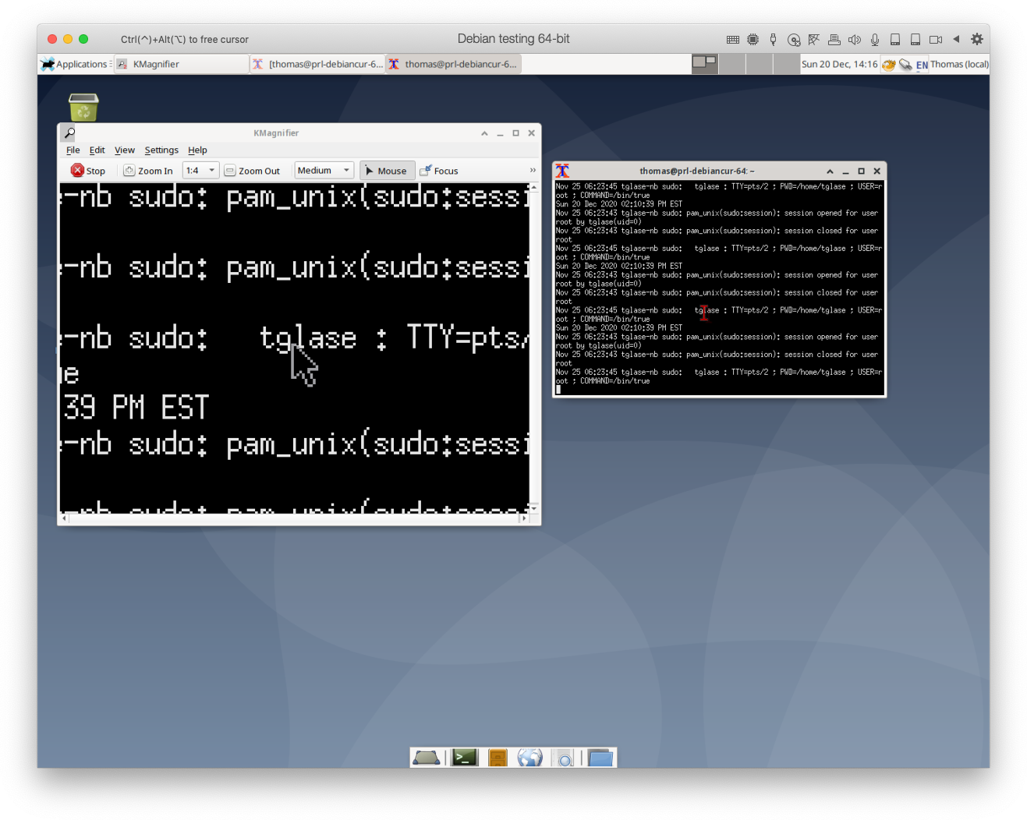This screenshot has width=1027, height=820.
Task: Expand the KMagnifier toolbar overflow chevron
Action: pos(533,170)
